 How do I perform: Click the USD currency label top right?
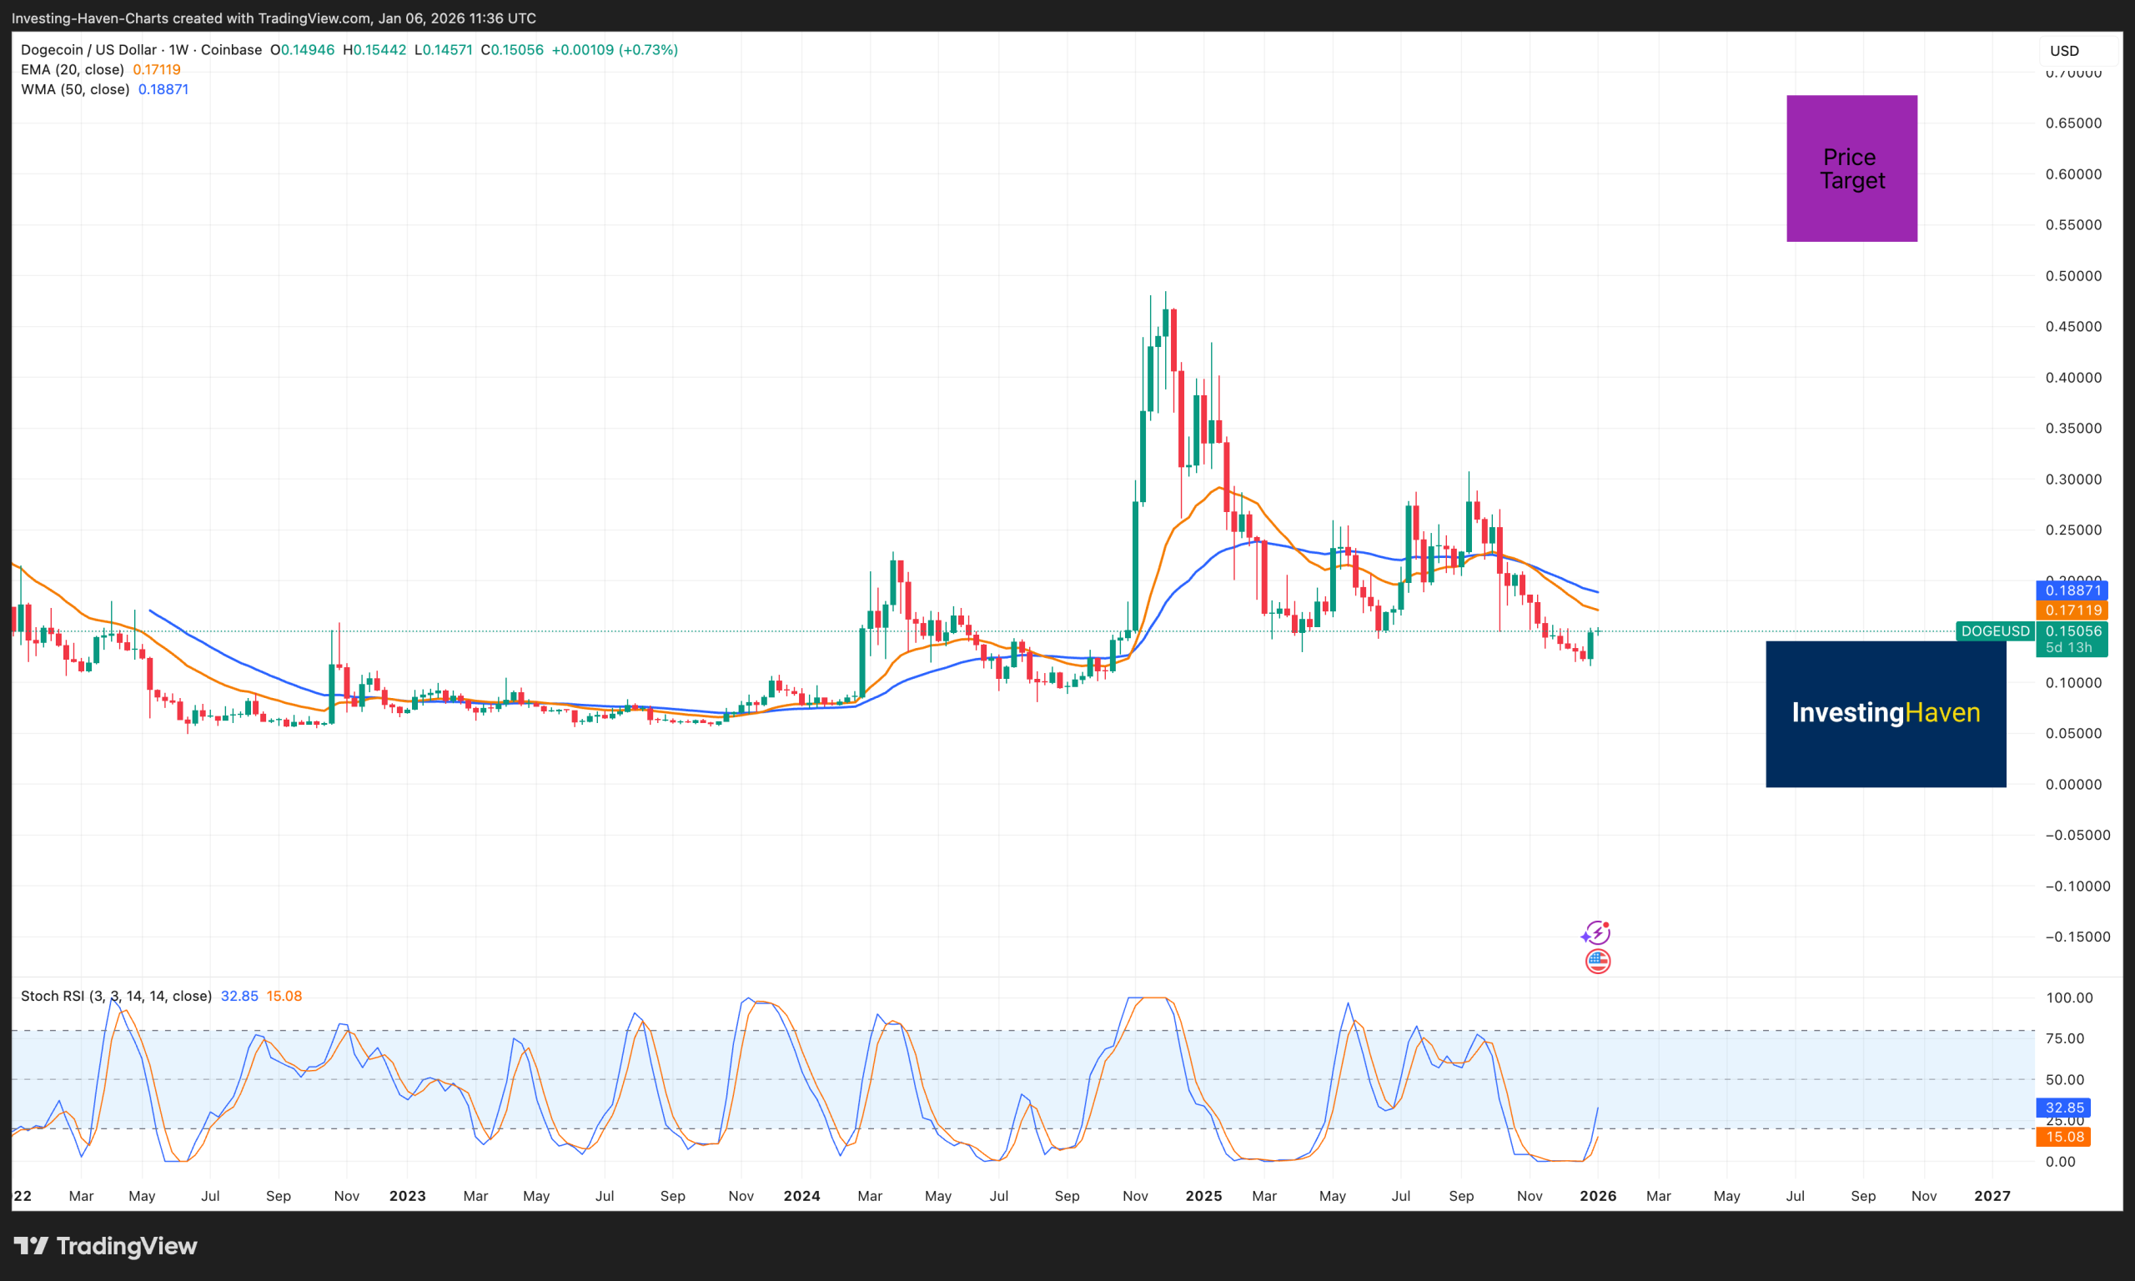2063,50
